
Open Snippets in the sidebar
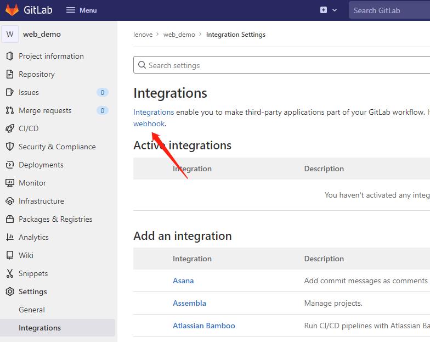(x=33, y=273)
